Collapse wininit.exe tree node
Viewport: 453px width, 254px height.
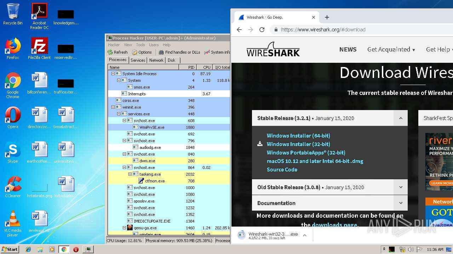(x=113, y=107)
